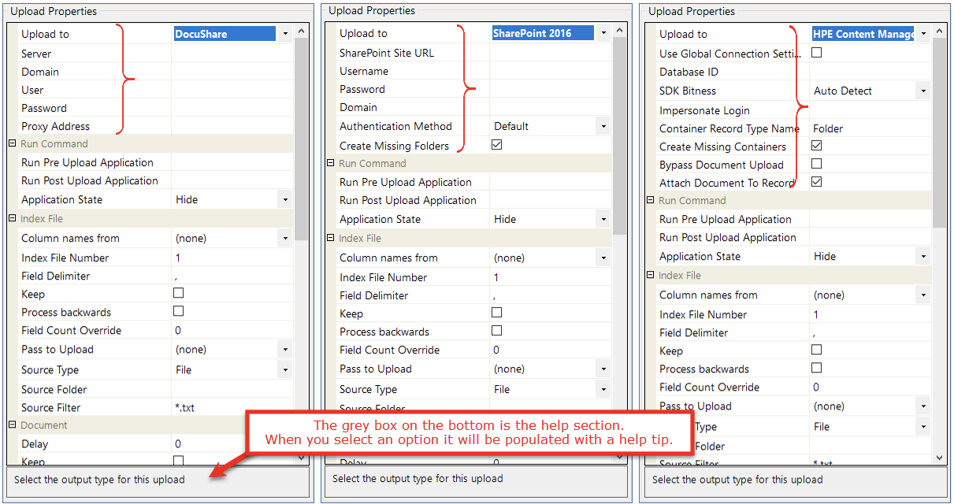Click the Server field in DocuShare panel
Image resolution: width=954 pixels, height=504 pixels.
[x=231, y=54]
